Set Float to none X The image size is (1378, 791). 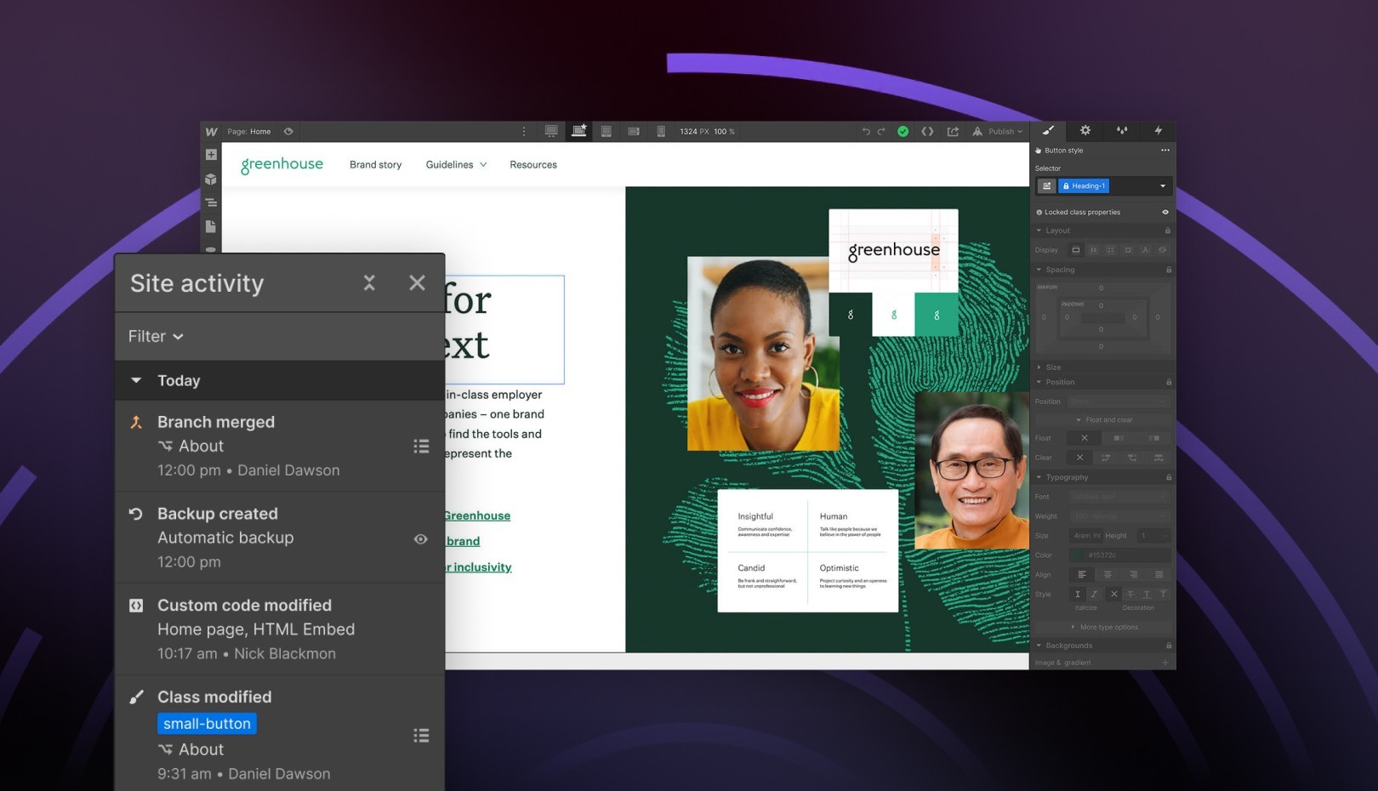click(x=1085, y=438)
